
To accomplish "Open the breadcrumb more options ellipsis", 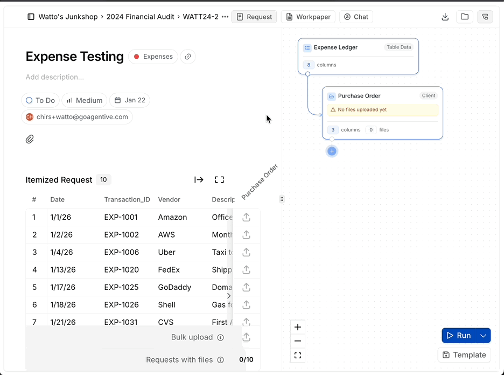I will pyautogui.click(x=225, y=17).
